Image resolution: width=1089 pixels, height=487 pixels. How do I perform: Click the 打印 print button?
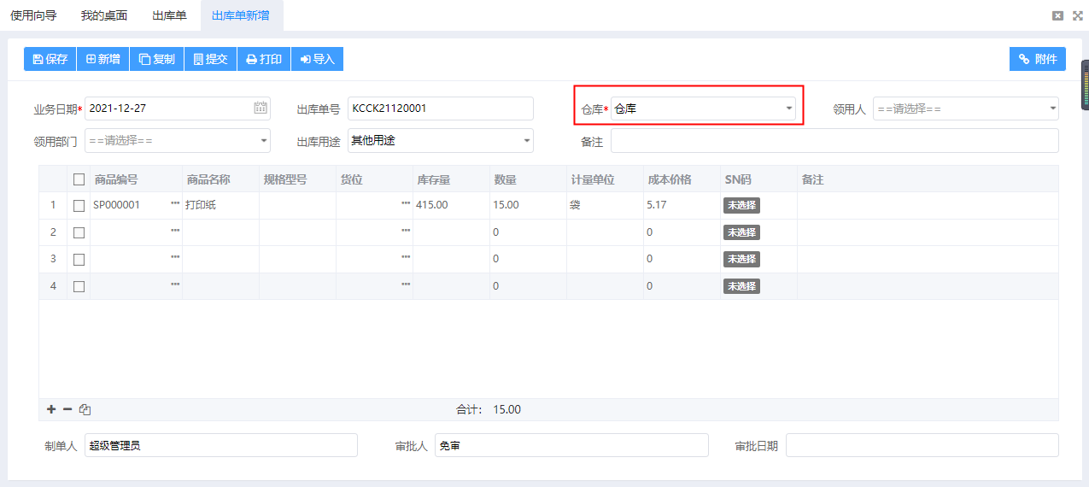(264, 59)
